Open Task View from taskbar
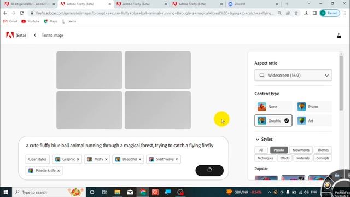The width and height of the screenshot is (350, 197). click(x=104, y=192)
